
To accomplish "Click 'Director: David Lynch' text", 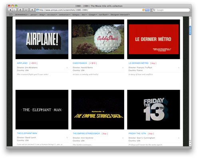I will [x=26, y=138].
